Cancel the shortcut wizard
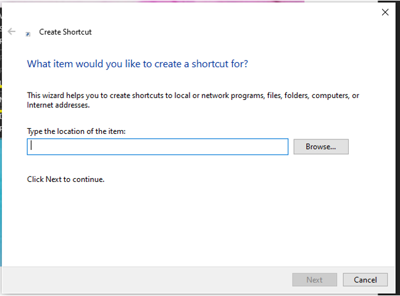The width and height of the screenshot is (400, 296). [x=365, y=279]
